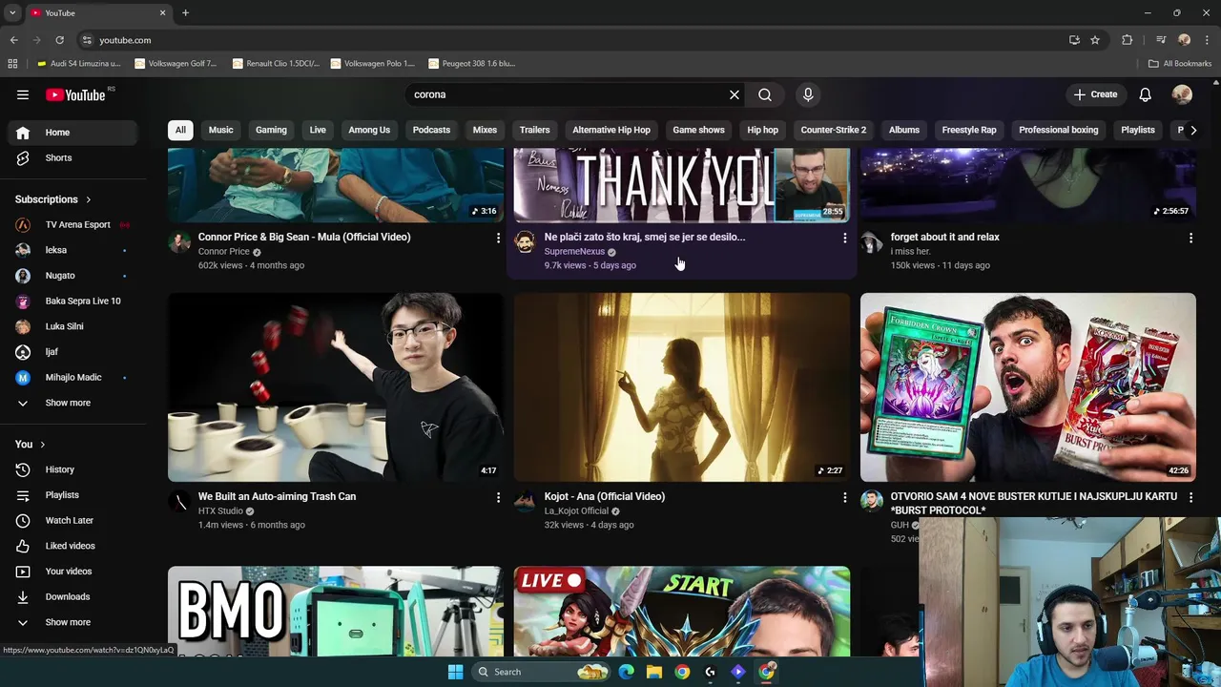
Task: Open more options for Kojot - Ana video
Action: point(844,497)
